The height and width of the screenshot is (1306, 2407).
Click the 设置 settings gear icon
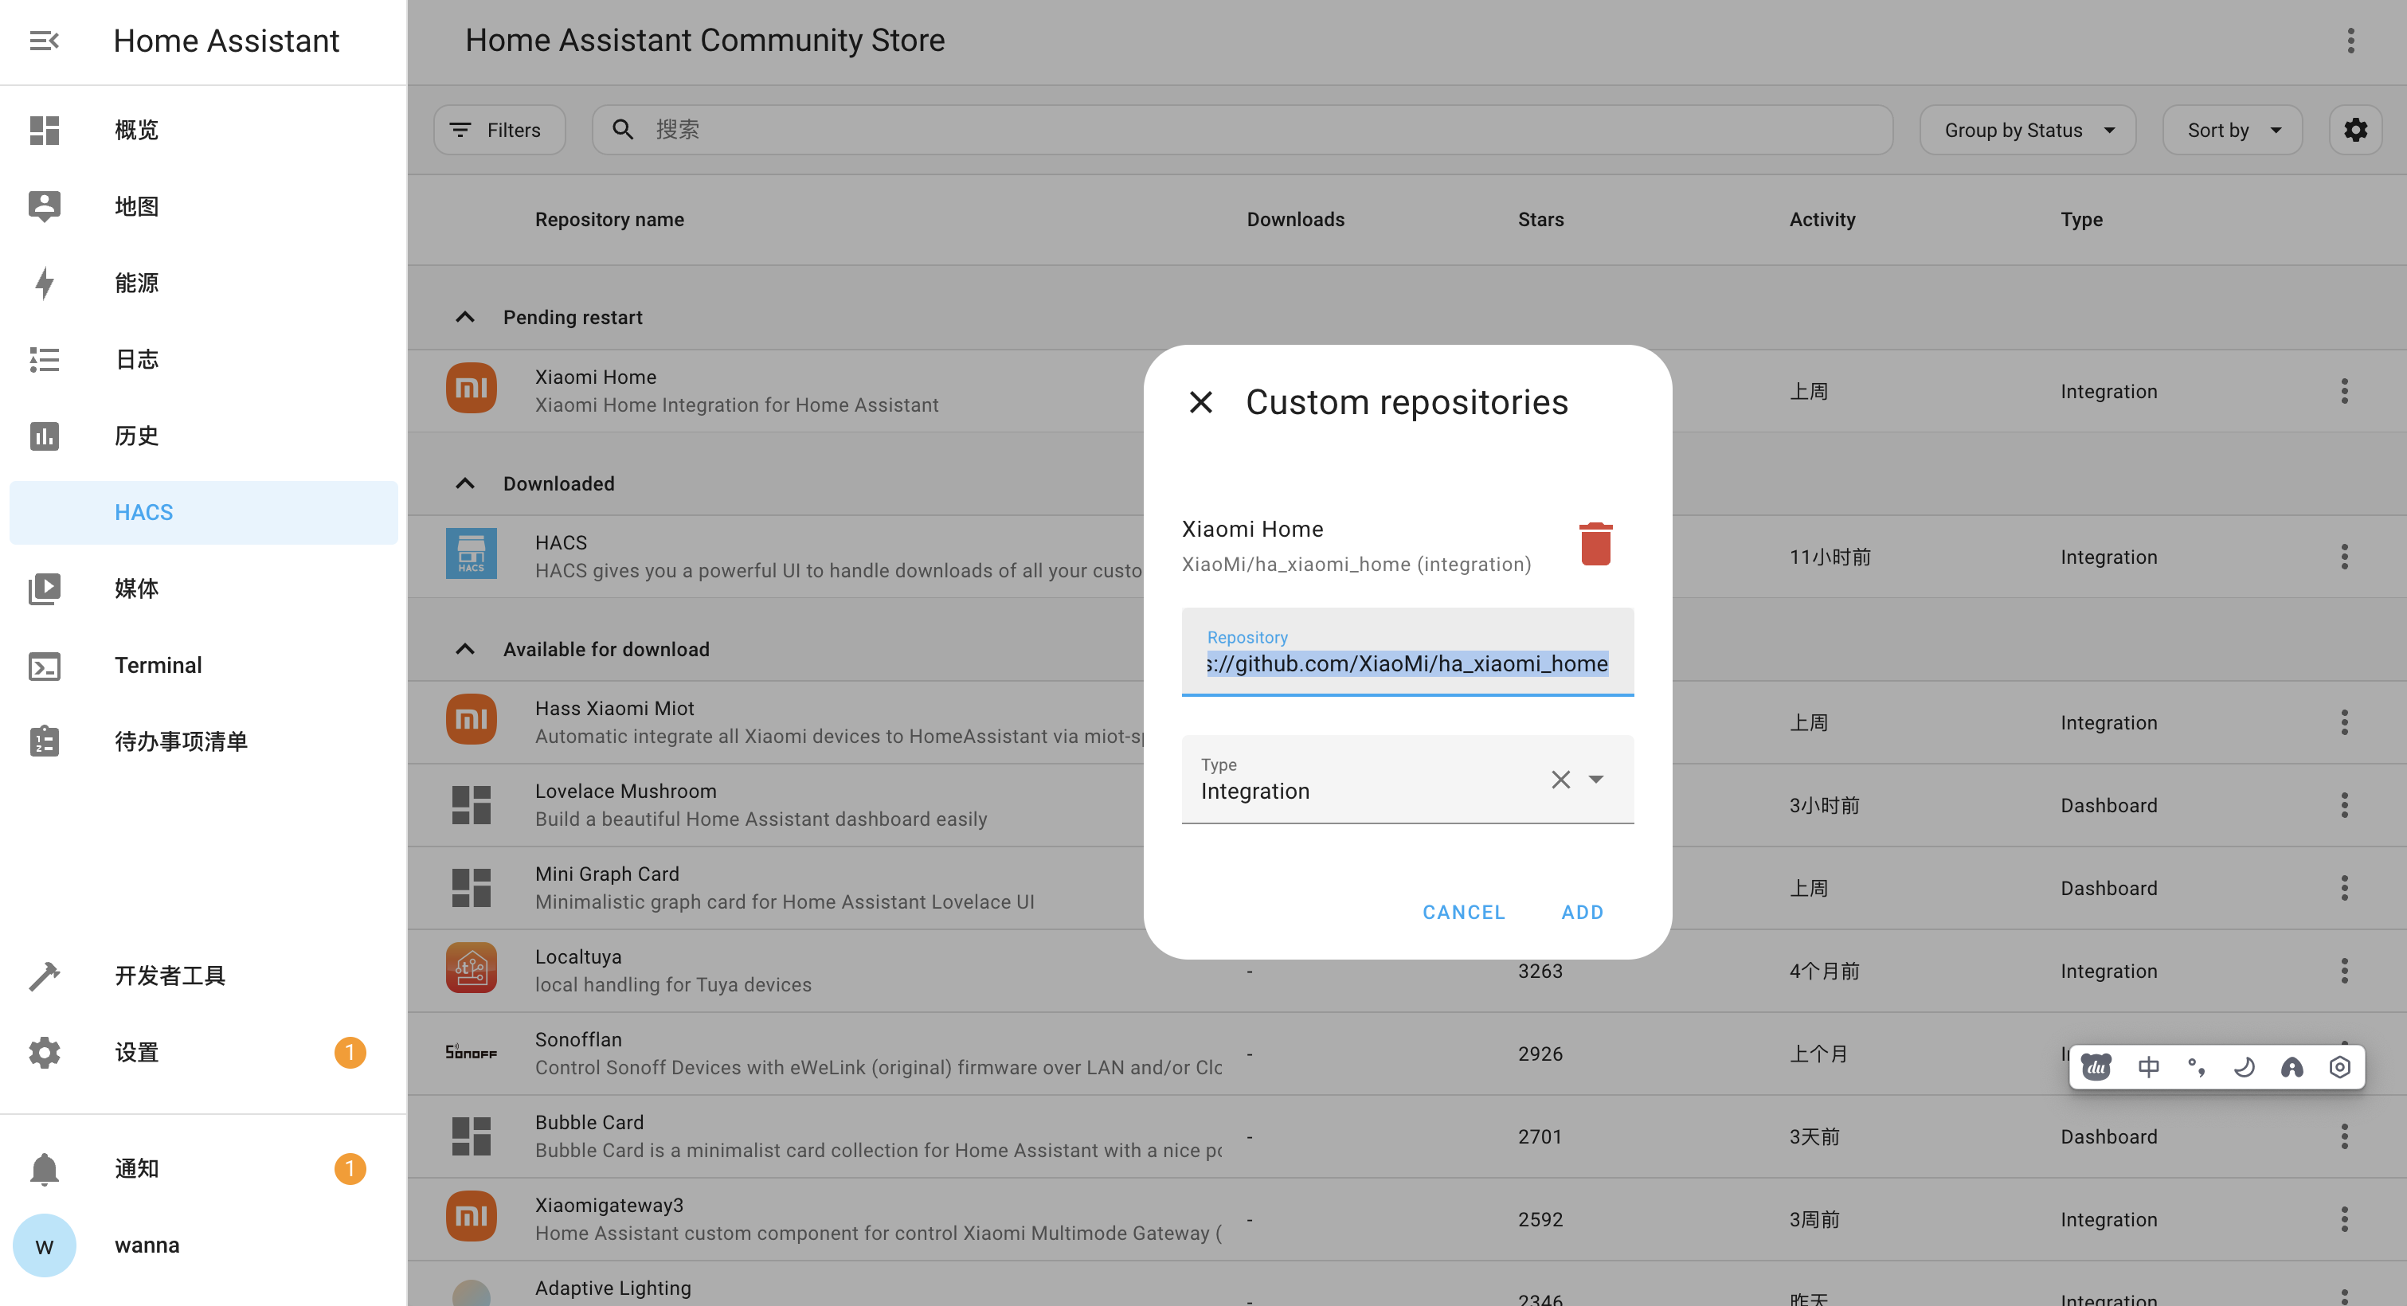coord(44,1053)
